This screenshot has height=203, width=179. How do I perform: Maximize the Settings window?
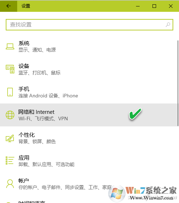click(x=154, y=6)
